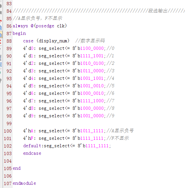Place cursor on 'endmodule' at line 107
Image resolution: width=185 pixels, height=188 pixels.
point(24,183)
